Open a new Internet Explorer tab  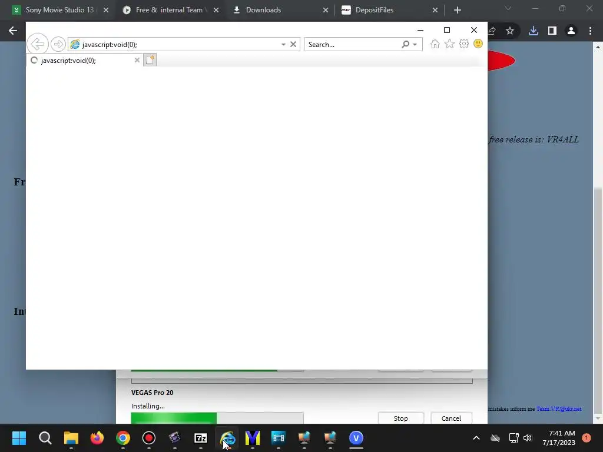(x=150, y=60)
